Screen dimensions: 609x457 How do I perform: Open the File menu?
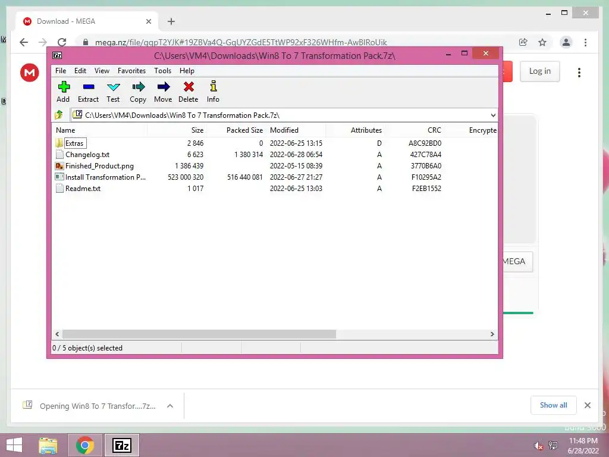[61, 71]
